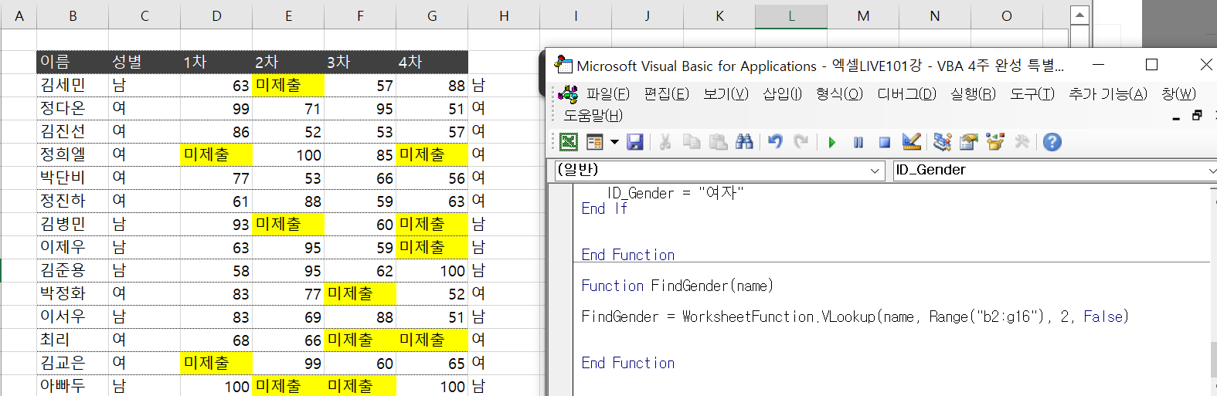Open the Object Browser icon
Screen dimensions: 1217x396
pyautogui.click(x=995, y=142)
